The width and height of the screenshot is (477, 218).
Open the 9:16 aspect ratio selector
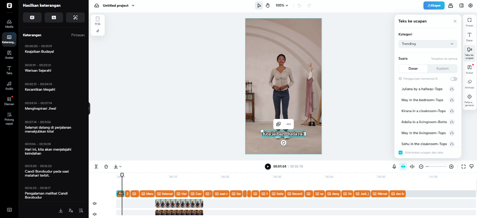pyautogui.click(x=98, y=21)
